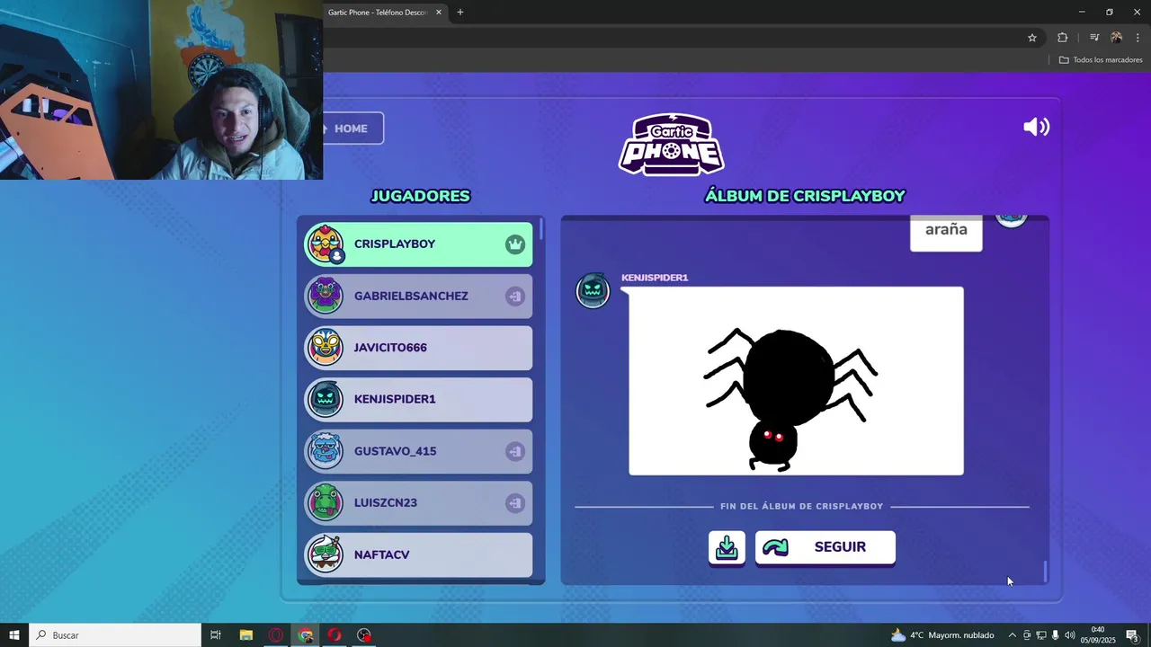
Task: Open the Chrome profile avatar
Action: pyautogui.click(x=1116, y=38)
